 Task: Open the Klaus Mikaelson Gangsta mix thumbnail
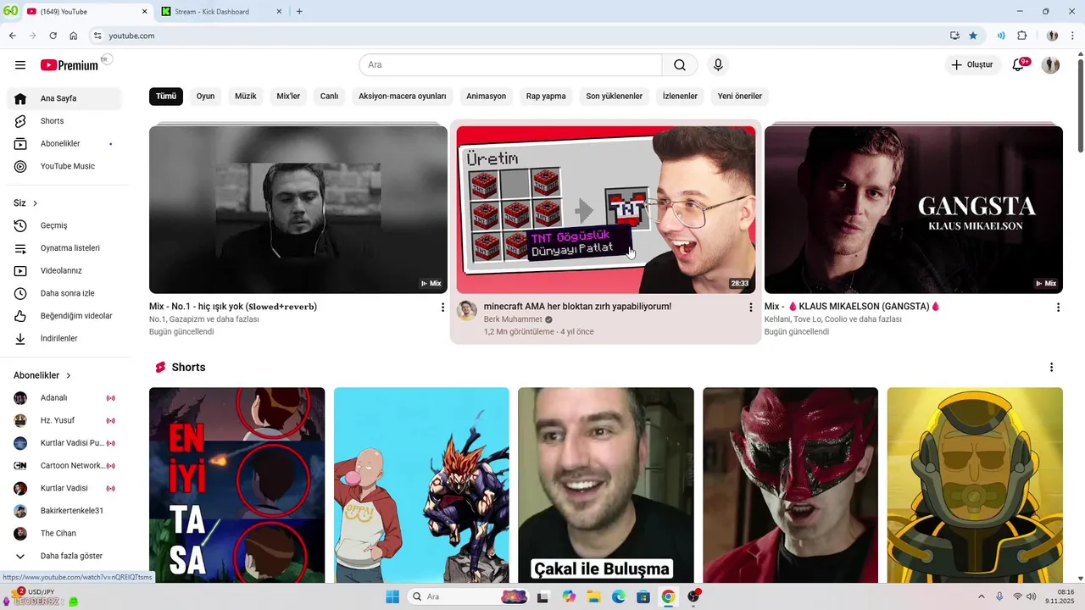pos(914,209)
